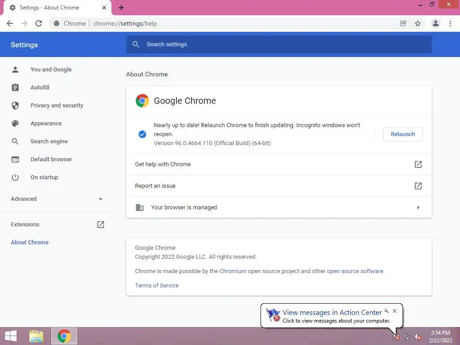Viewport: 460px width, 345px height.
Task: Click the Version 96.0.4664.110 text
Action: click(212, 143)
